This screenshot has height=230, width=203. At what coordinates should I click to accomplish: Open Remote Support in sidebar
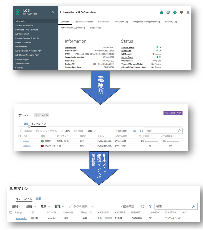point(23,59)
